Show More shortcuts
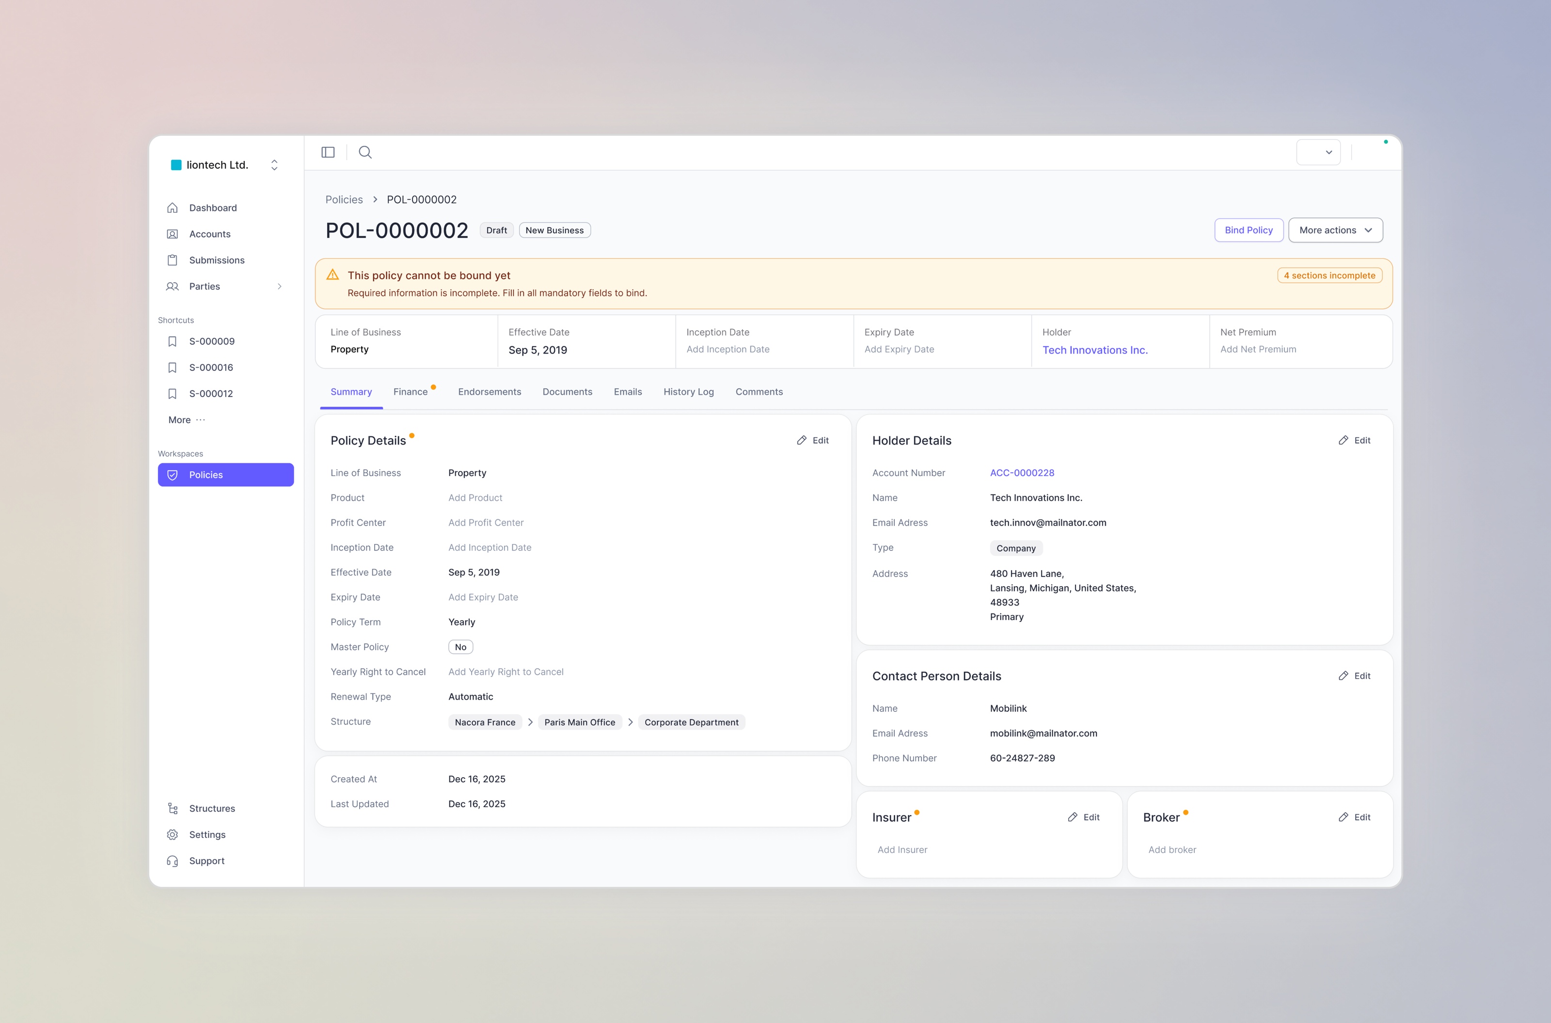Image resolution: width=1551 pixels, height=1023 pixels. click(187, 419)
